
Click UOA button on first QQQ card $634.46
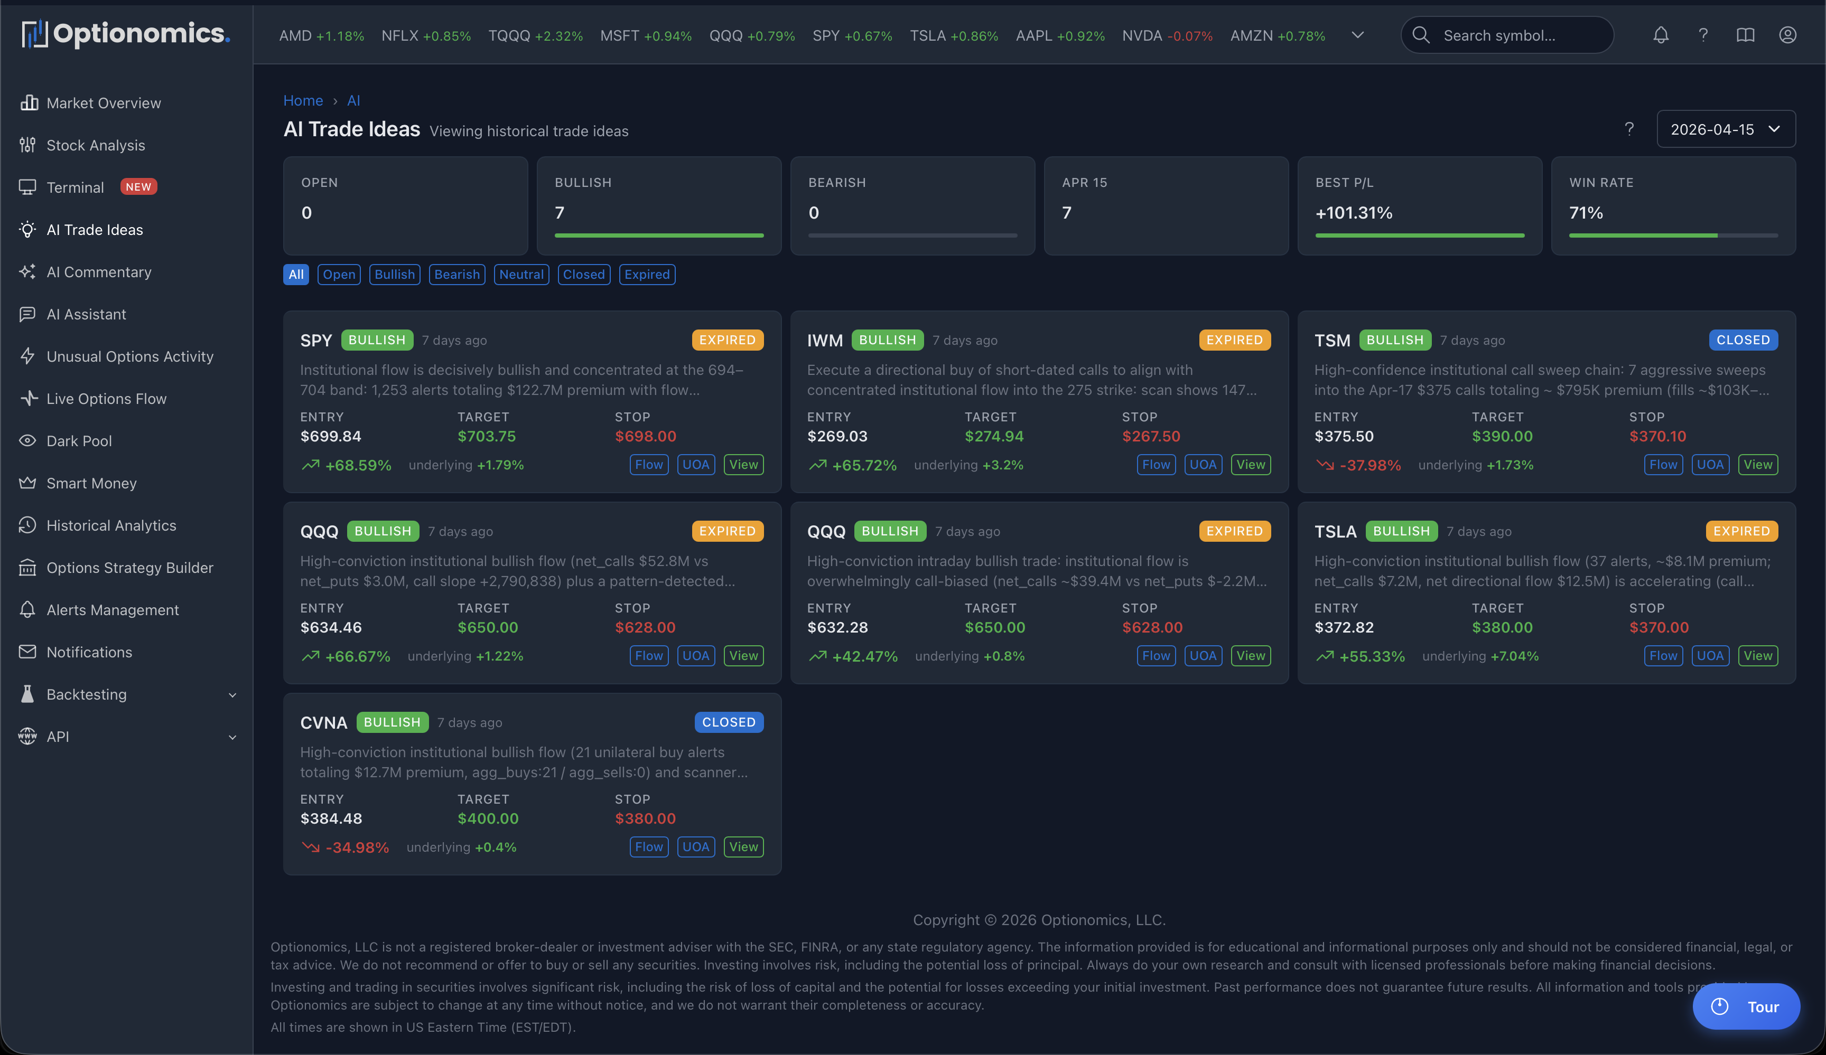(696, 656)
